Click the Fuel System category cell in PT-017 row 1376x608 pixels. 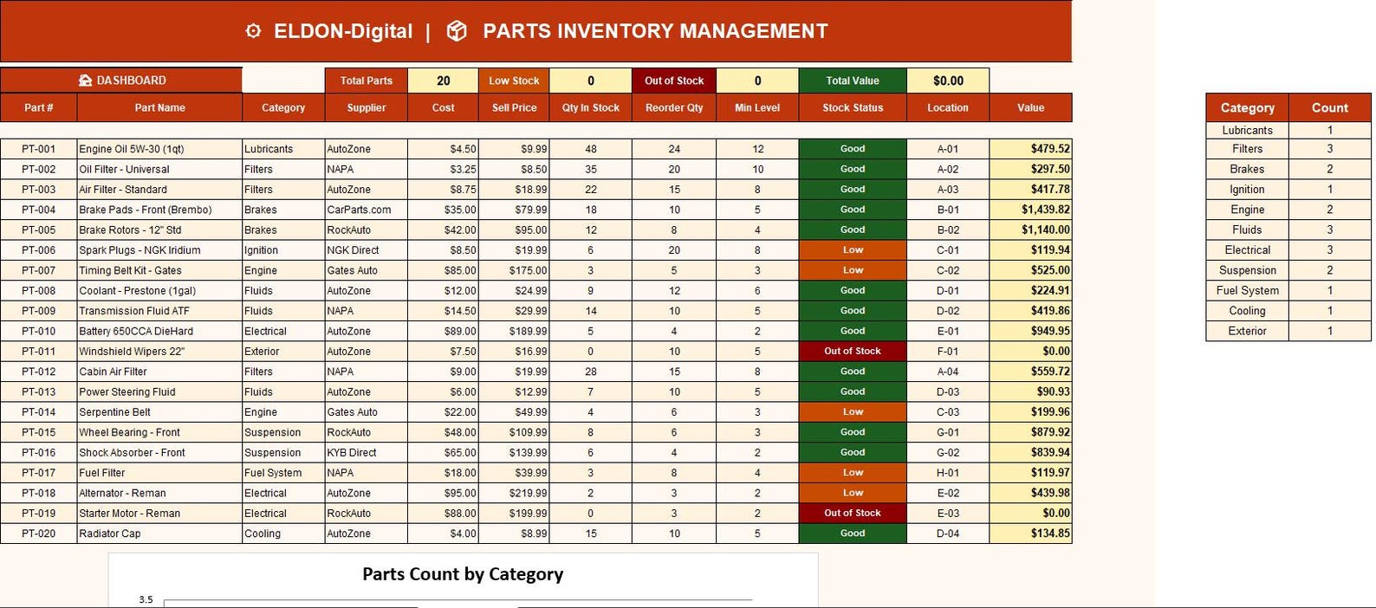283,473
